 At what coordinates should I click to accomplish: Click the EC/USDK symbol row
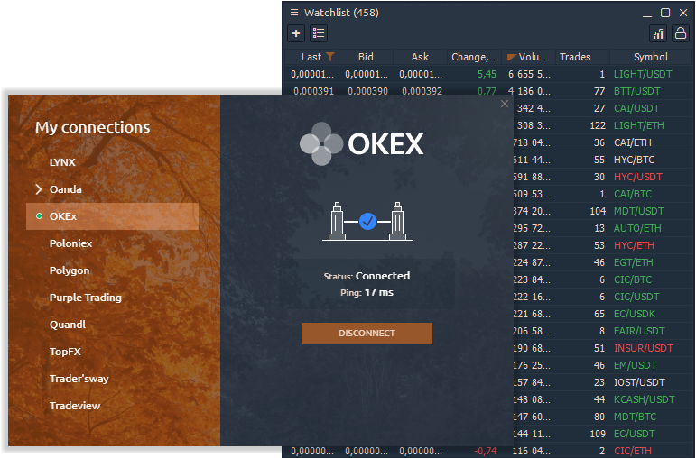pyautogui.click(x=635, y=314)
